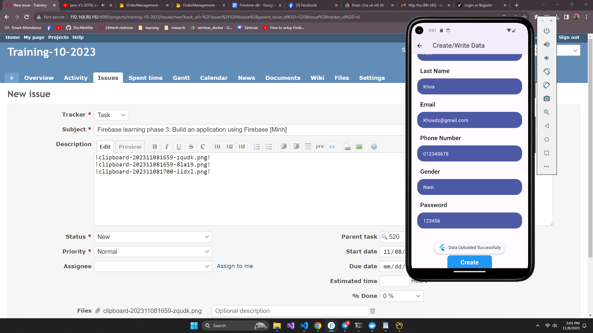This screenshot has height=333, width=593.
Task: Click emulator power button icon
Action: click(x=546, y=31)
